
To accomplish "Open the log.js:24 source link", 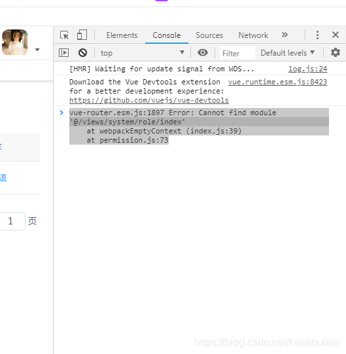I will (x=307, y=69).
